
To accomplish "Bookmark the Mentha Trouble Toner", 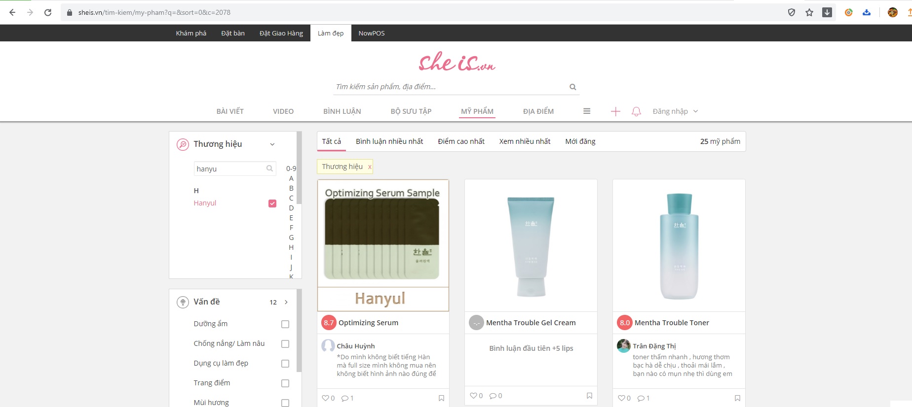I will (737, 398).
